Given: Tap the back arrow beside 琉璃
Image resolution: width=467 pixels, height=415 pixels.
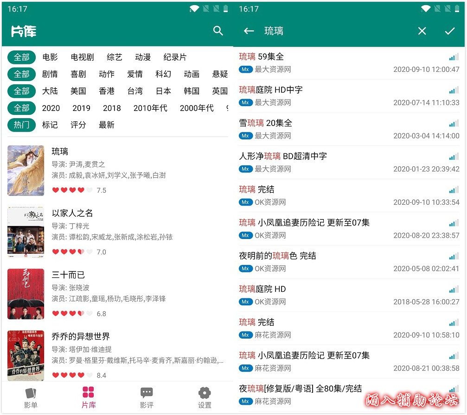Looking at the screenshot, I should [x=249, y=31].
